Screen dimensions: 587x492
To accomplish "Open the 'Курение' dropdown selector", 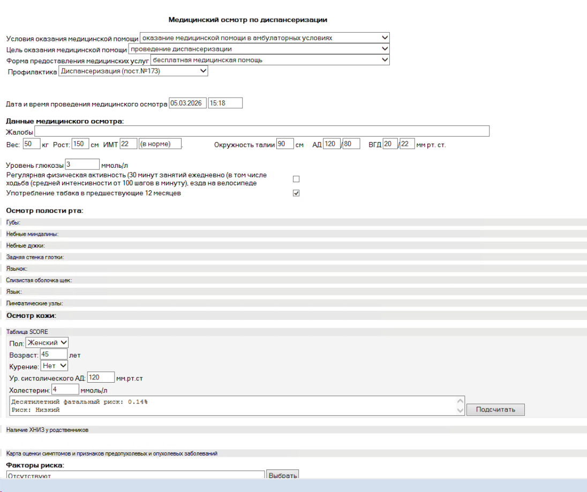I will click(55, 366).
